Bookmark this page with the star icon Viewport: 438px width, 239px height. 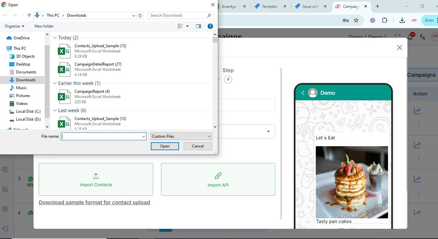[356, 20]
